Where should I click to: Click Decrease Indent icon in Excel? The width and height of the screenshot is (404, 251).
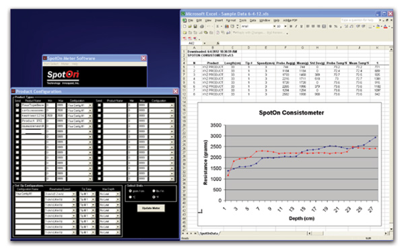[x=358, y=26]
